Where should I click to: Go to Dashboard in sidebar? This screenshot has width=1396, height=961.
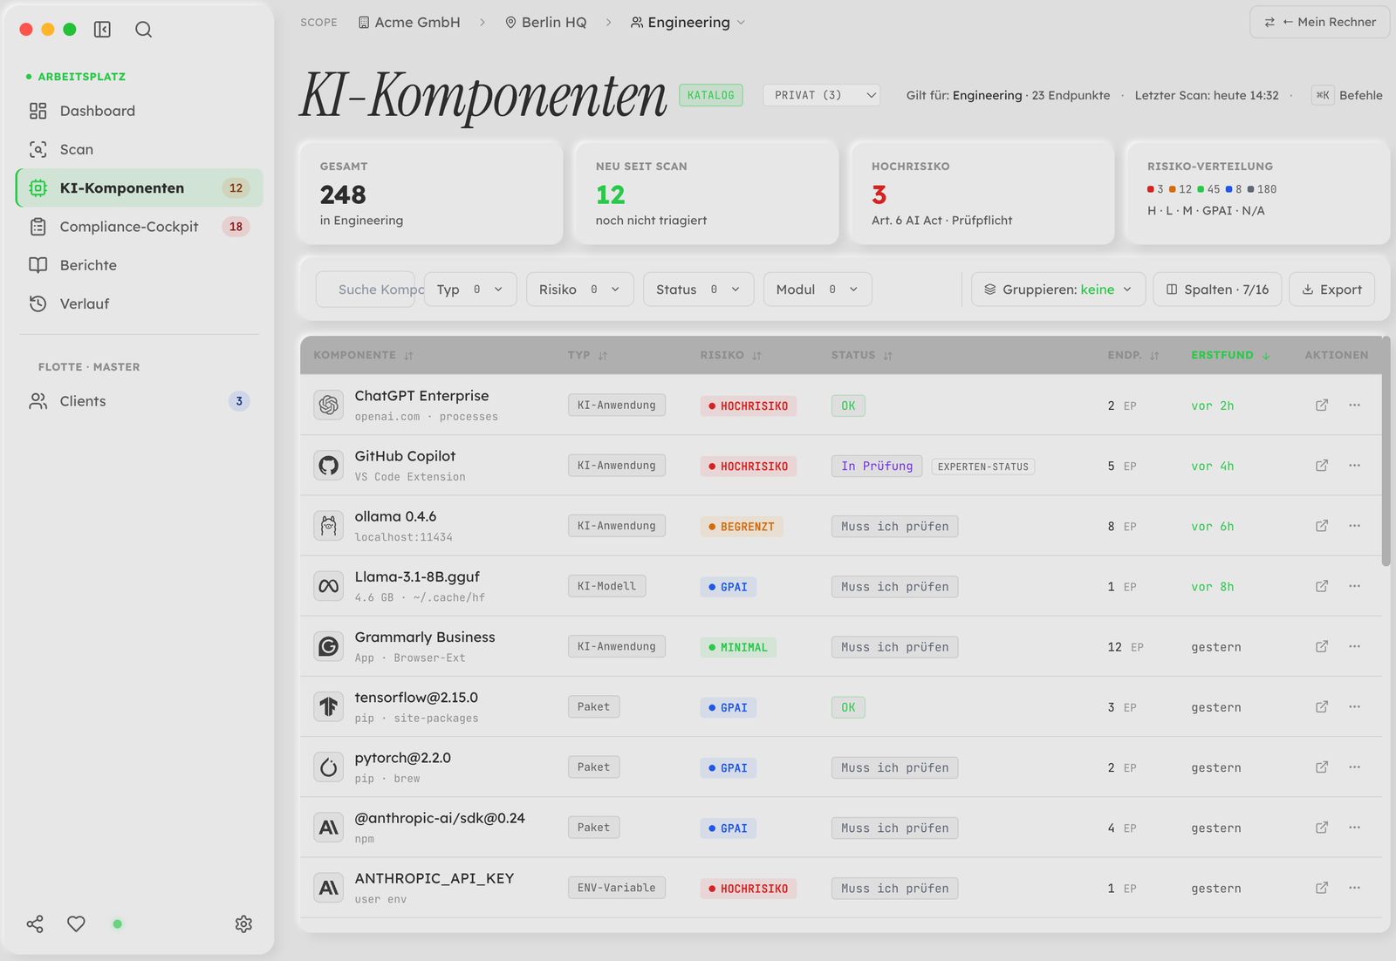(140, 111)
